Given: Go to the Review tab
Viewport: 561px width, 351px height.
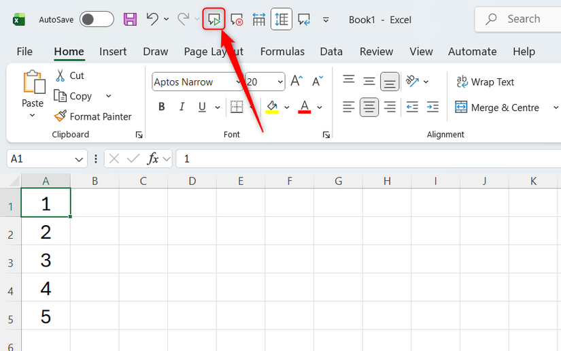Looking at the screenshot, I should (377, 52).
